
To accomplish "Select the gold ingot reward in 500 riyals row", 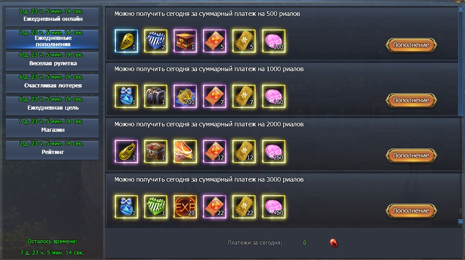I will pyautogui.click(x=126, y=41).
